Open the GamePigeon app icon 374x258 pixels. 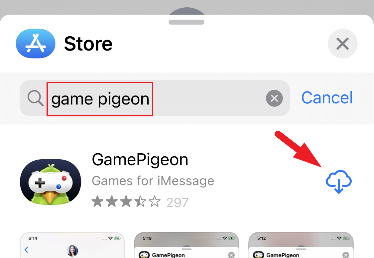[x=51, y=182]
